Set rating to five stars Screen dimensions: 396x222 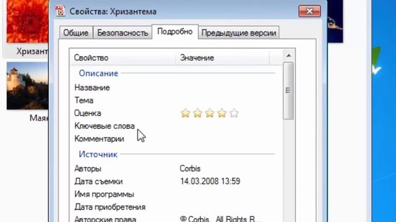click(234, 113)
